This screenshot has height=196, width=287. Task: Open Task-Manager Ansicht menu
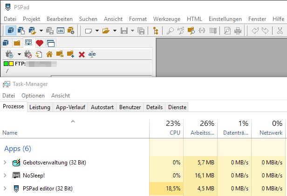pos(61,96)
